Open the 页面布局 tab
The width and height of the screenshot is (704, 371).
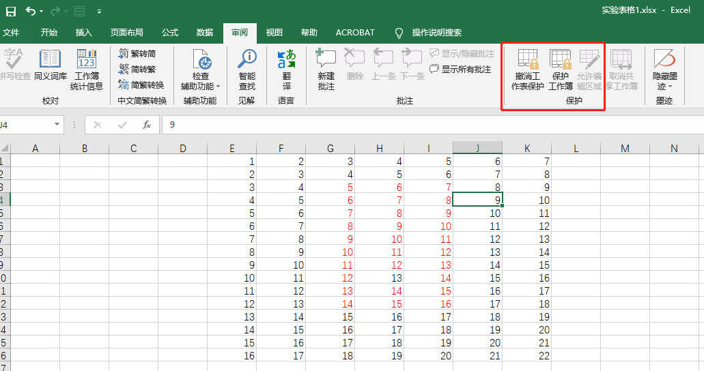(127, 32)
